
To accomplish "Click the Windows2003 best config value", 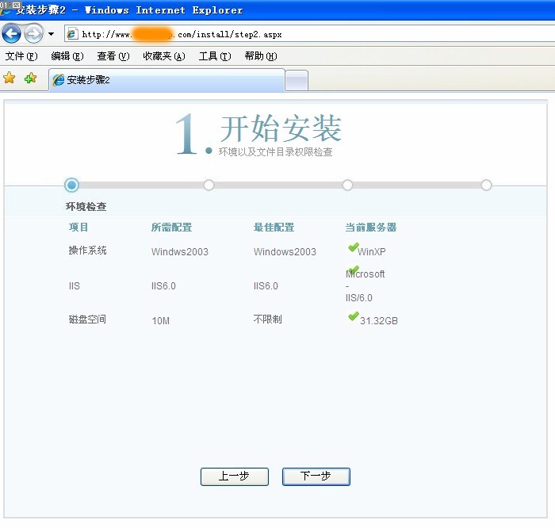I will coord(285,251).
